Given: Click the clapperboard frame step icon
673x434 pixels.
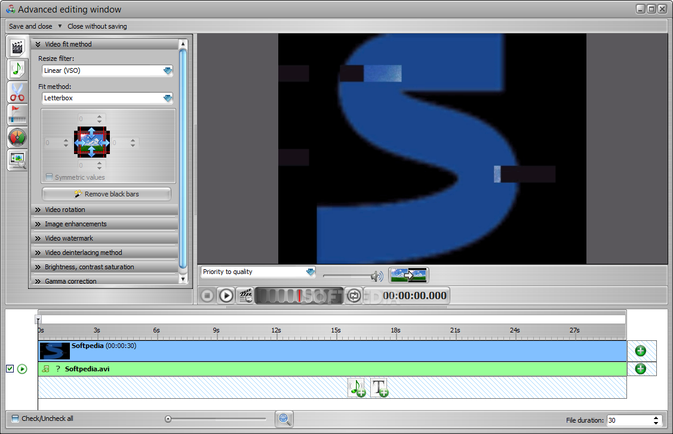Looking at the screenshot, I should click(245, 296).
